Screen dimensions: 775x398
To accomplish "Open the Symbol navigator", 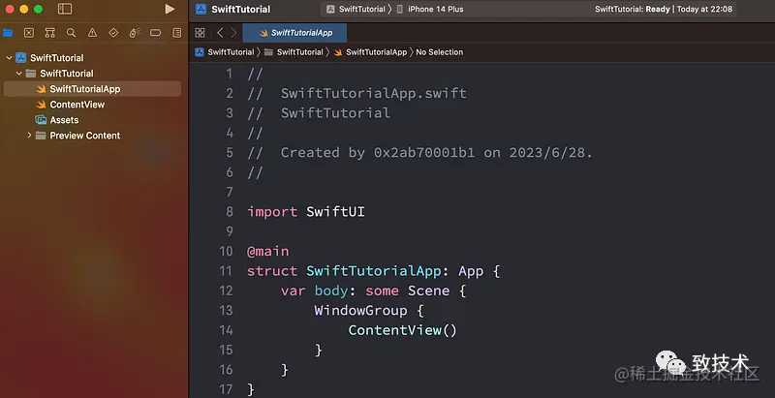I will (x=50, y=33).
